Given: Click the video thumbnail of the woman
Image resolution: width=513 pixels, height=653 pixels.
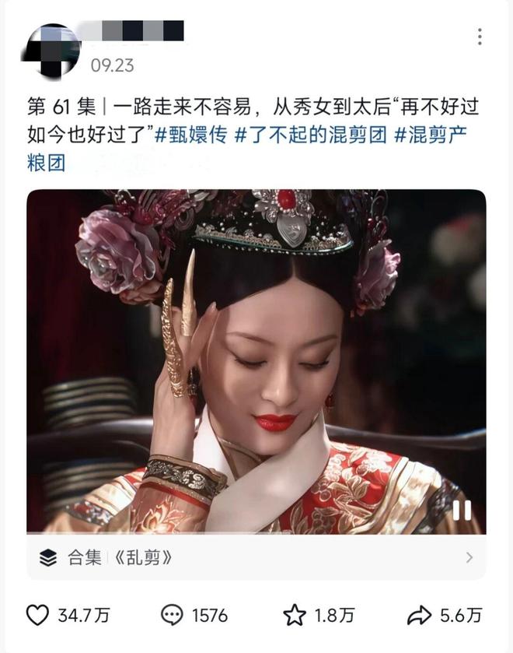Looking at the screenshot, I should (x=256, y=361).
